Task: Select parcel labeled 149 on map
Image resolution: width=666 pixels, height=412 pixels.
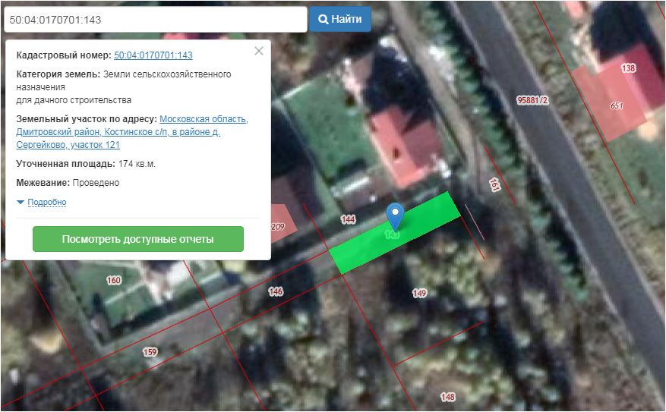Action: pos(419,293)
